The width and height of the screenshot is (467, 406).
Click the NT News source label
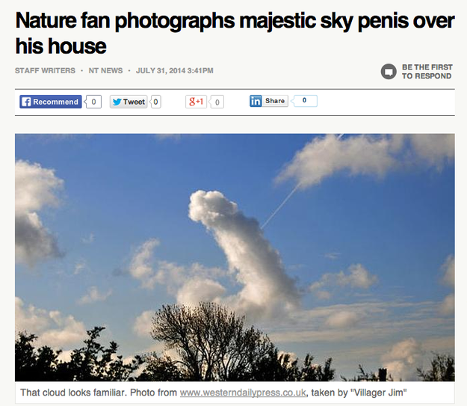(105, 70)
